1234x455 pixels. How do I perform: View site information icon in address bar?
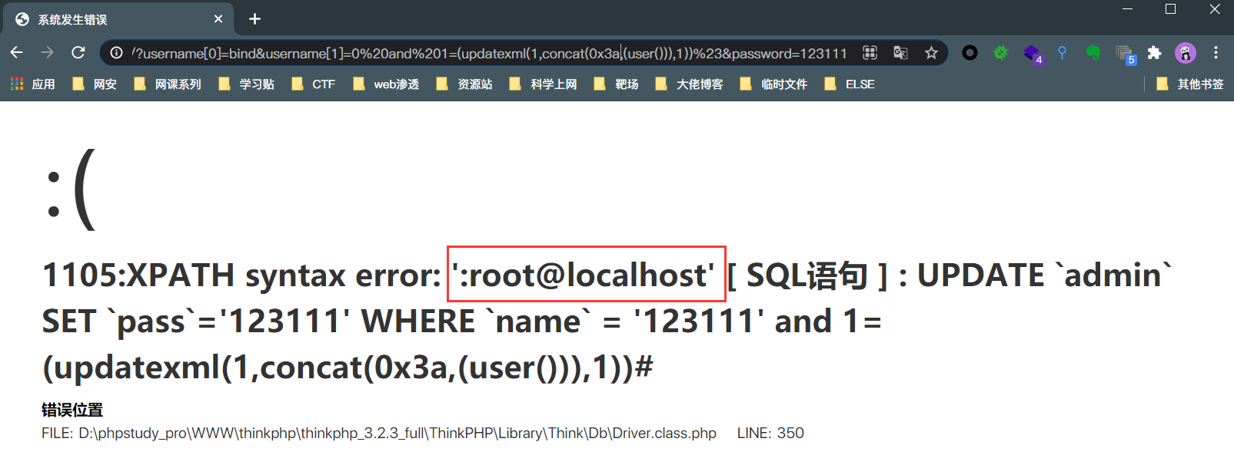[116, 53]
